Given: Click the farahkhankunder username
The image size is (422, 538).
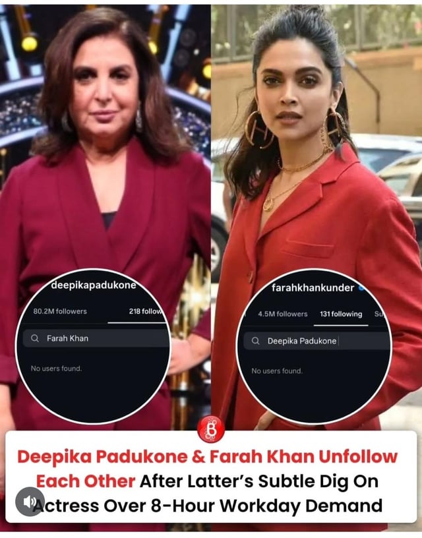Looking at the screenshot, I should 313,287.
